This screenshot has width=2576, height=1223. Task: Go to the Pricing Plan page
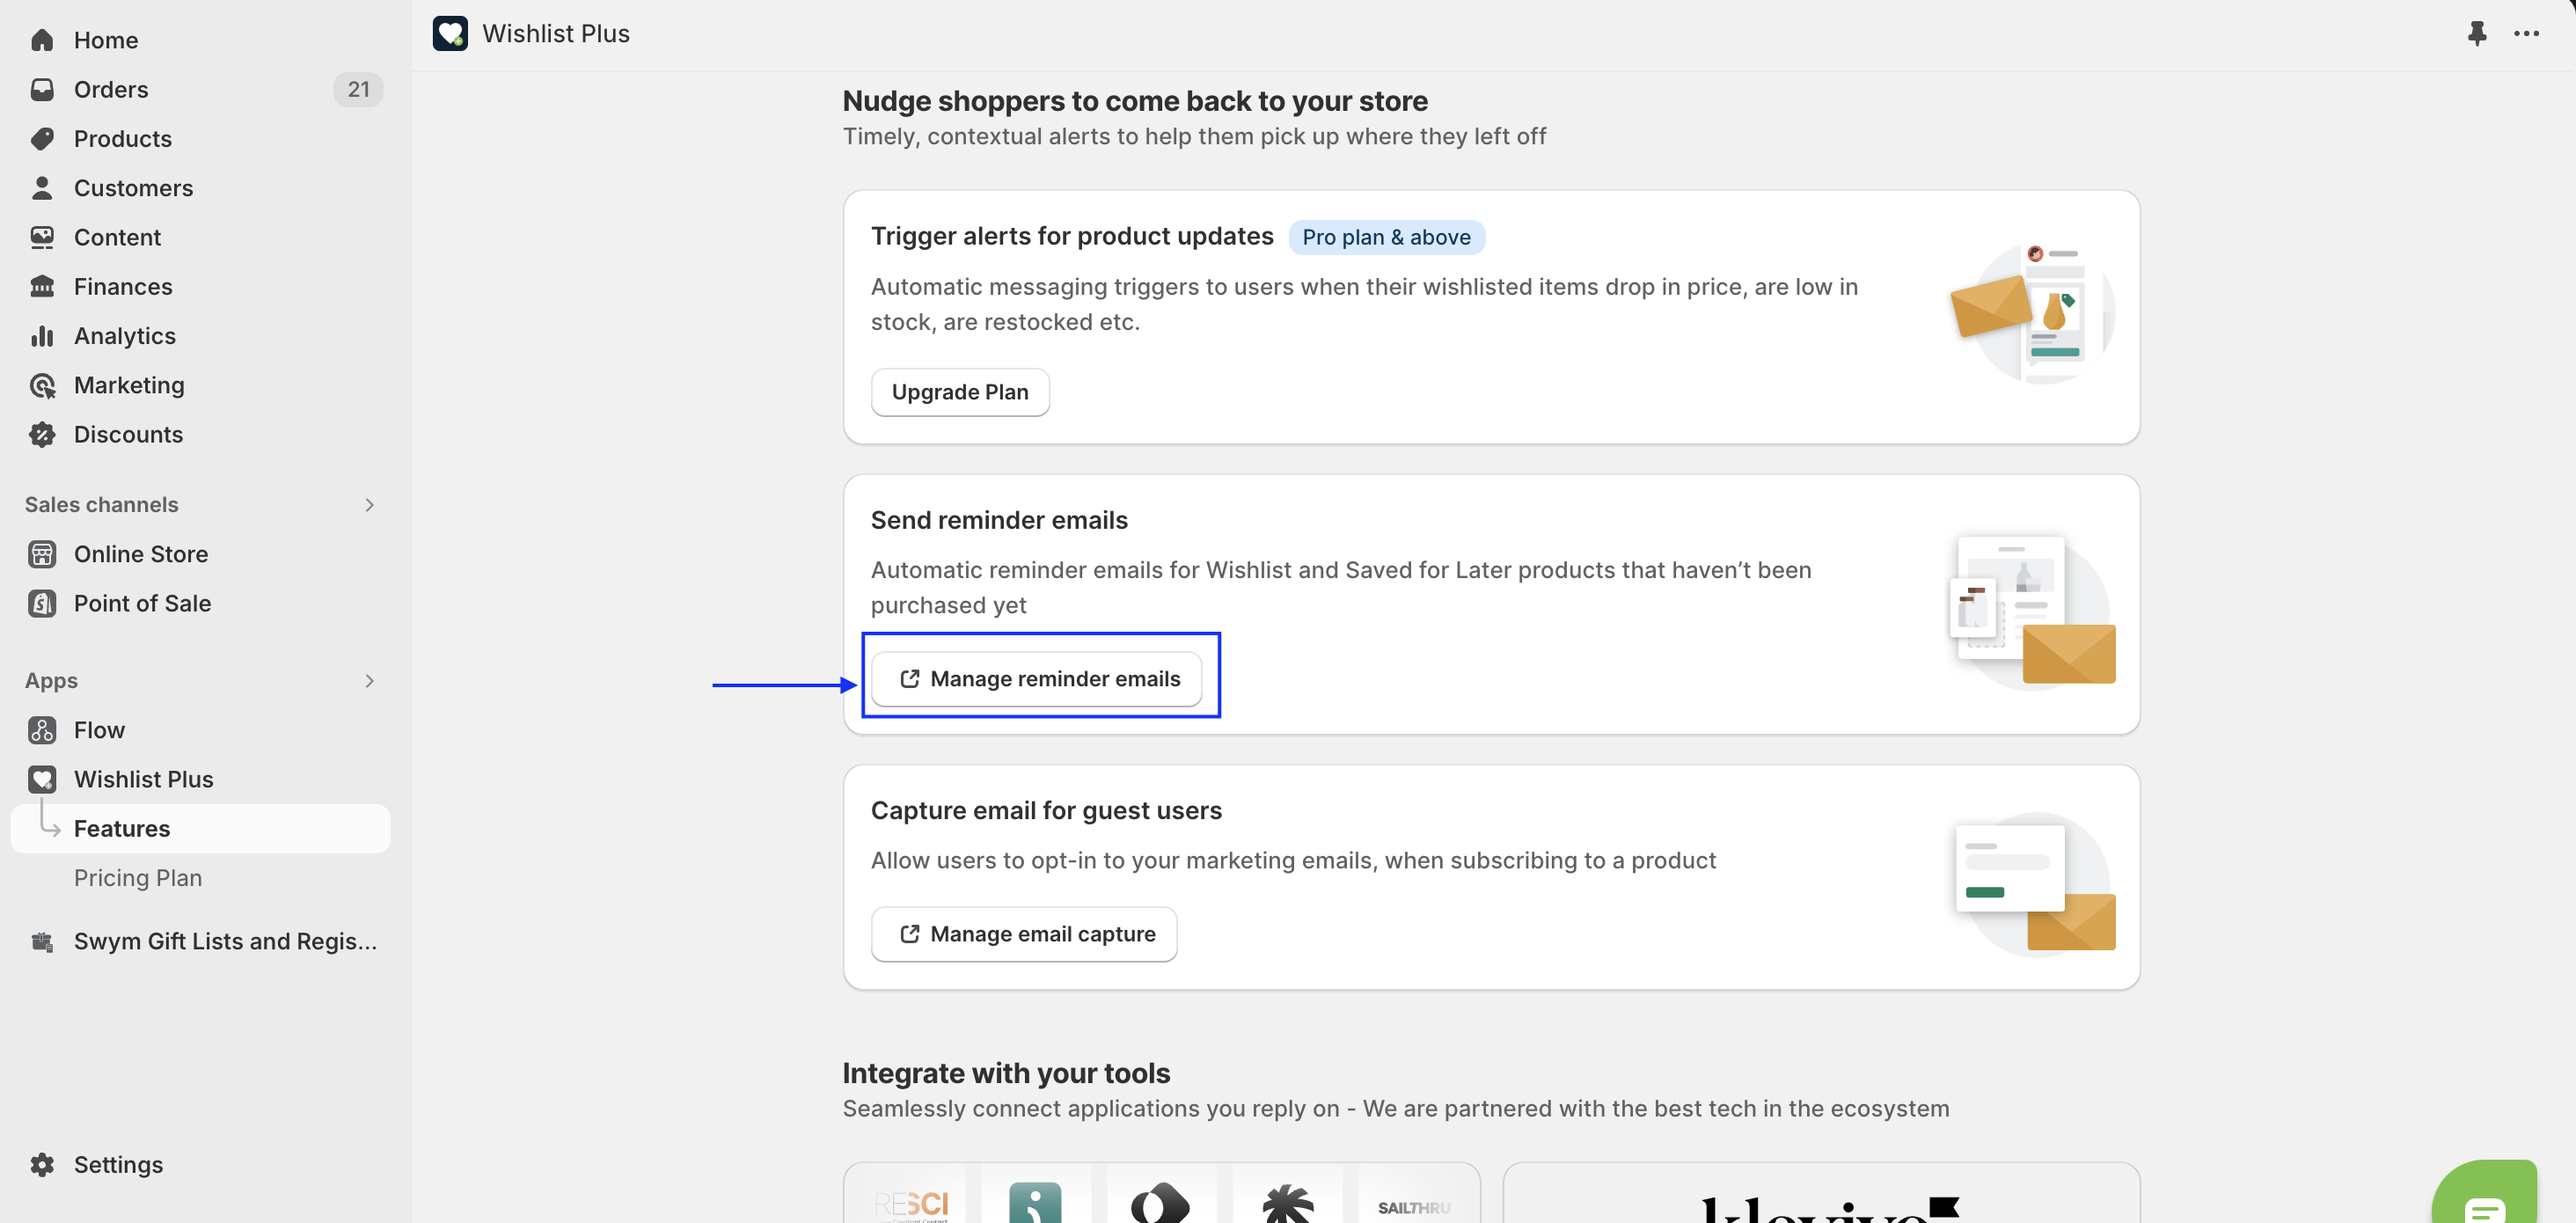[138, 877]
